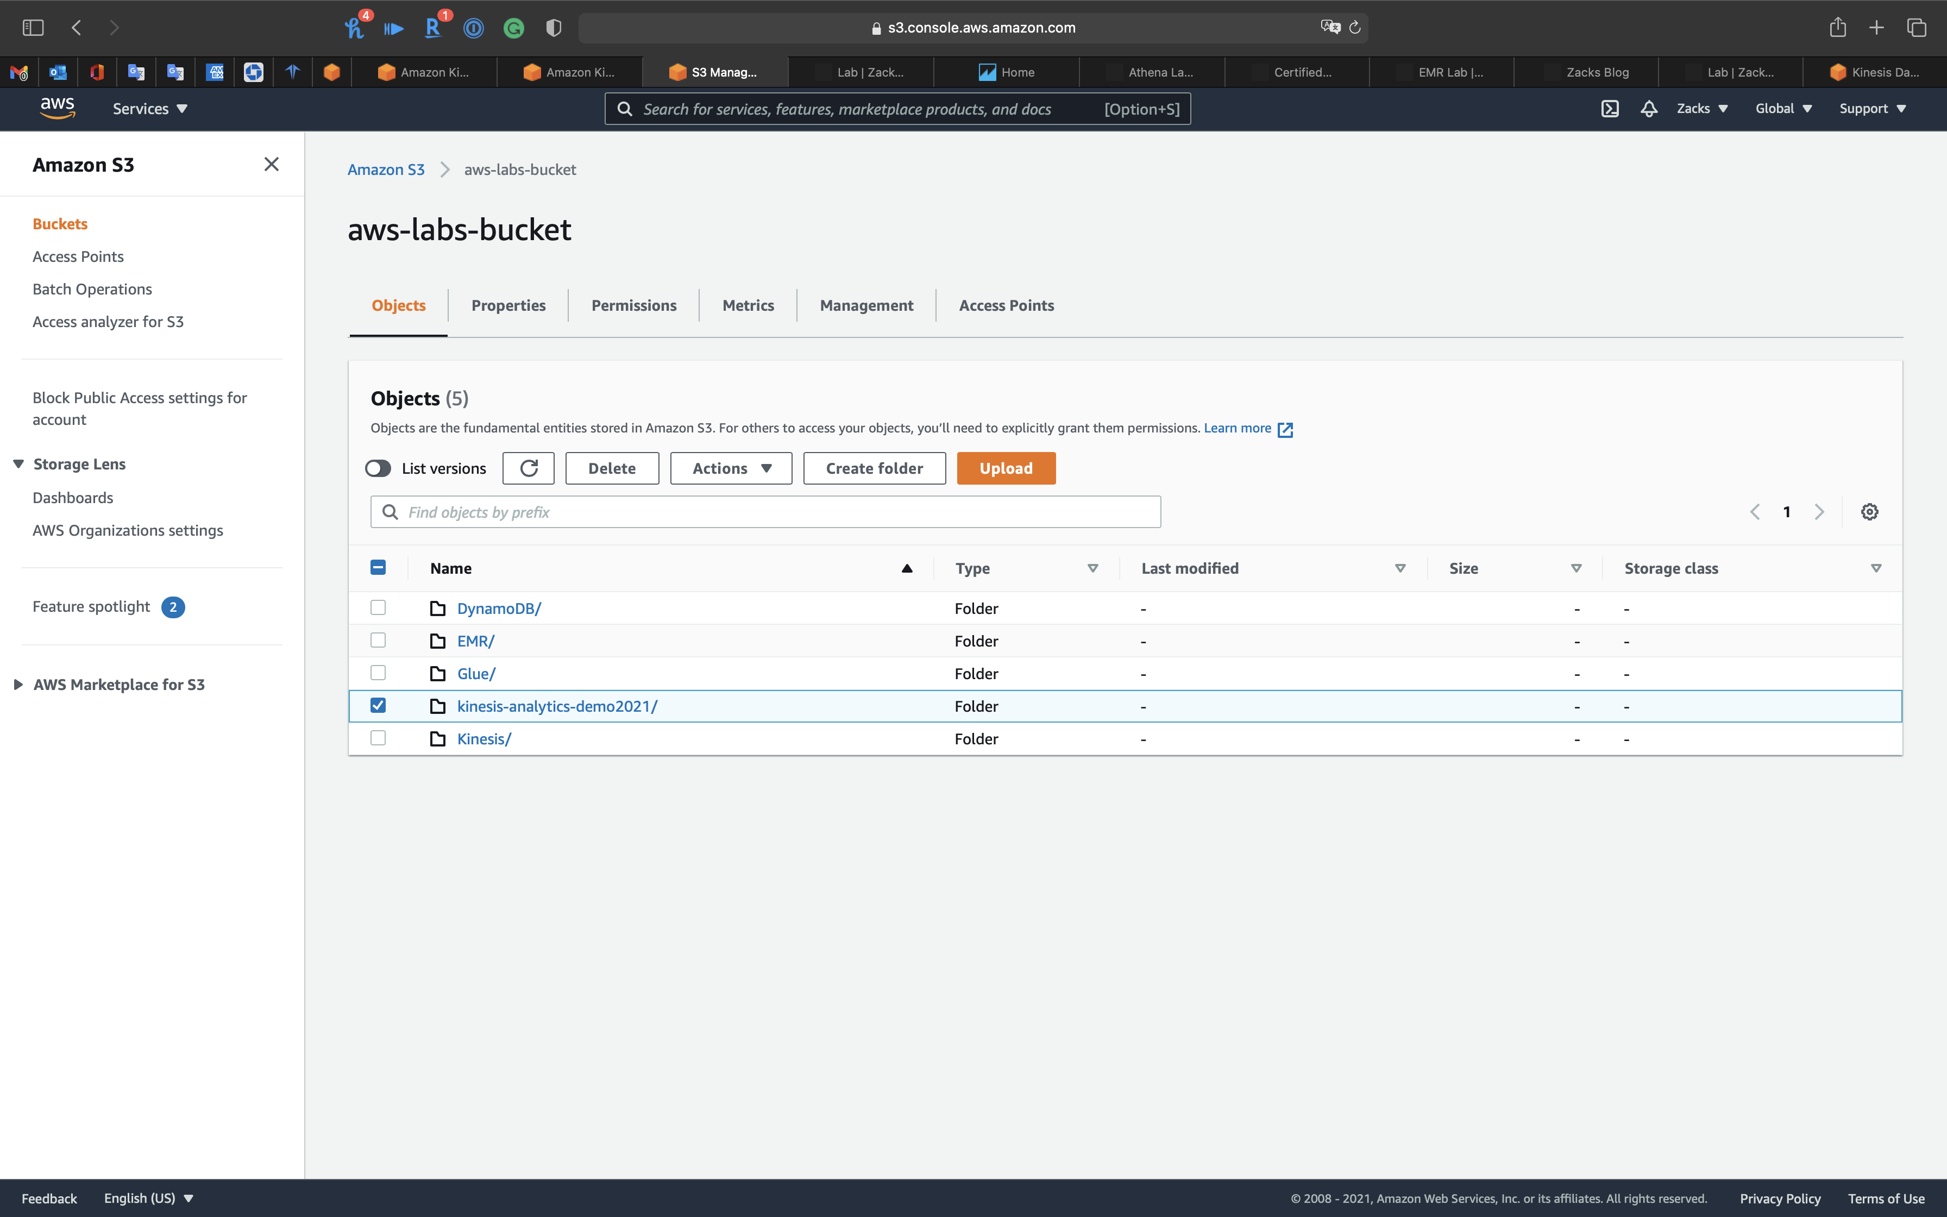Open the Services dropdown menu

(x=149, y=109)
